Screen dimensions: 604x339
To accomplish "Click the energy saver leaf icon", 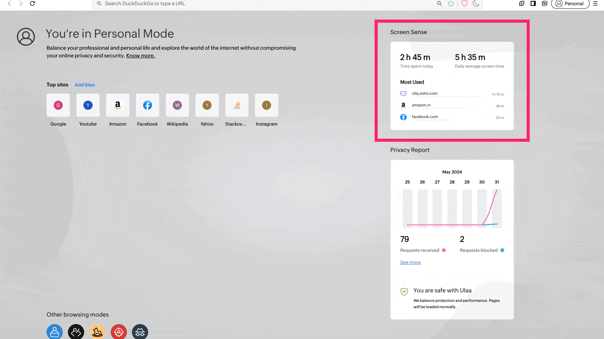I will point(521,4).
